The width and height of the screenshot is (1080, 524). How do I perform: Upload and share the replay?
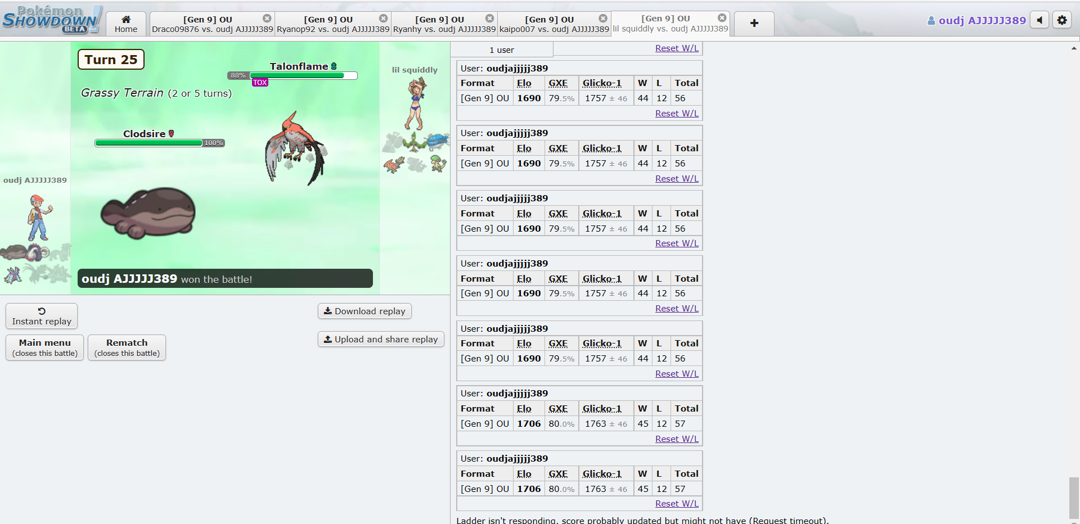381,339
